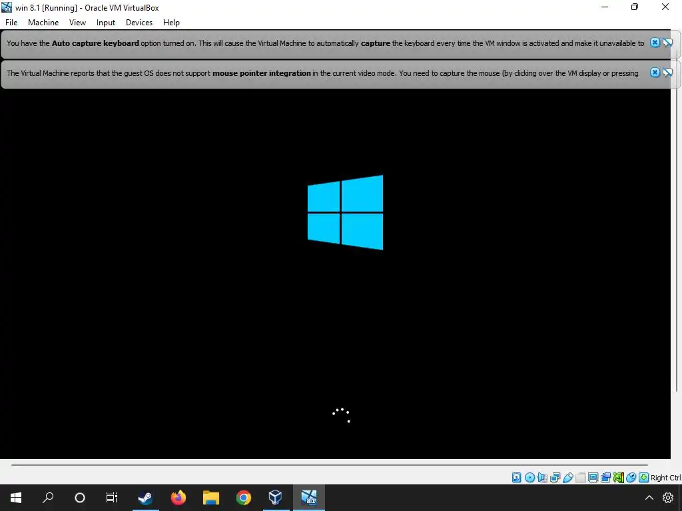Click the network adapters status icon
682x511 pixels.
click(x=555, y=478)
